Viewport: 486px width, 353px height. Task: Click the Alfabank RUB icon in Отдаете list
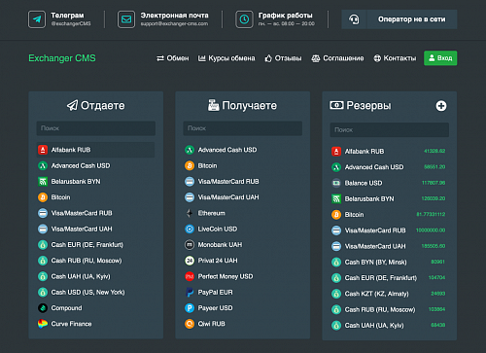coord(43,150)
